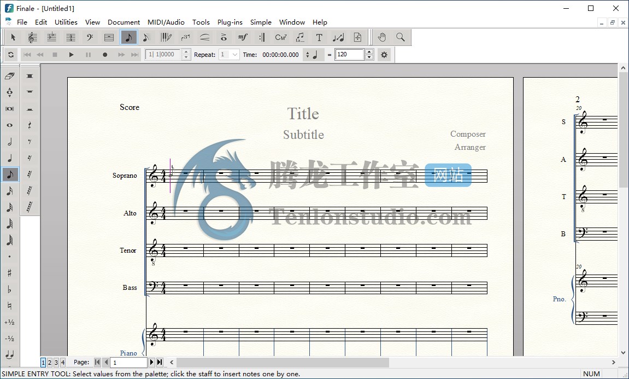
Task: Open the Simple menu
Action: click(x=261, y=22)
